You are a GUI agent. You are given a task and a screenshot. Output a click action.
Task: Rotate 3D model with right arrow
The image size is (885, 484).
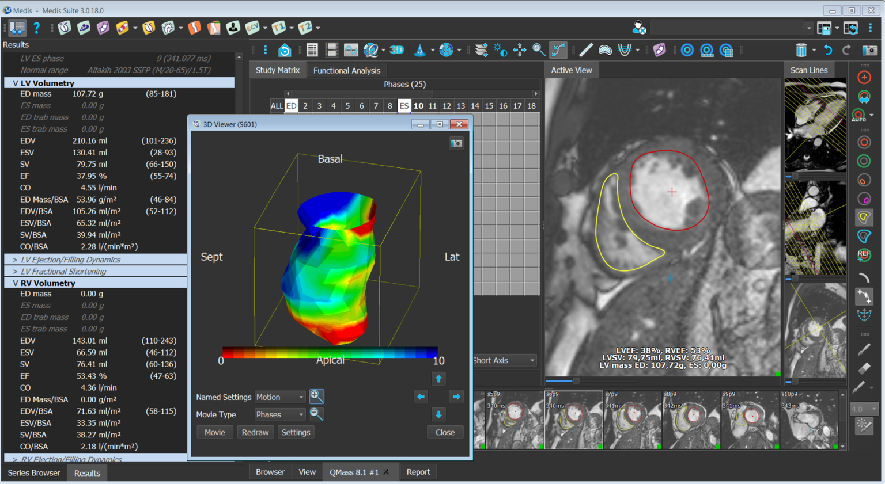(x=456, y=397)
